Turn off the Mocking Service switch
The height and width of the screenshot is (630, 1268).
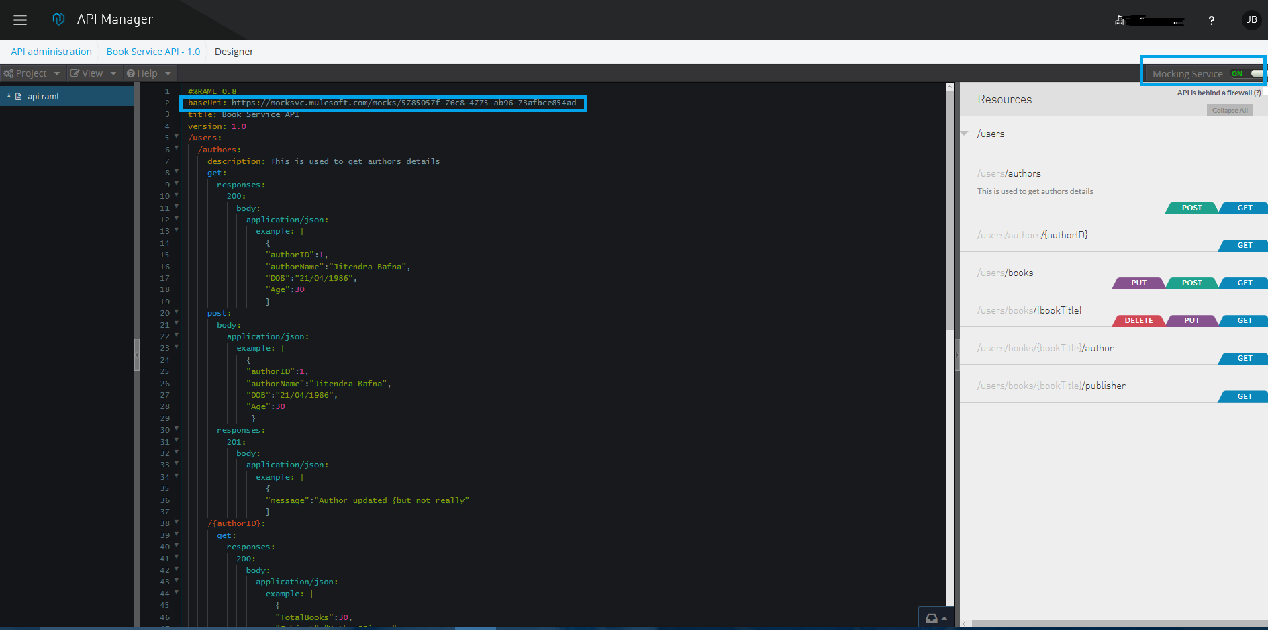[x=1247, y=74]
